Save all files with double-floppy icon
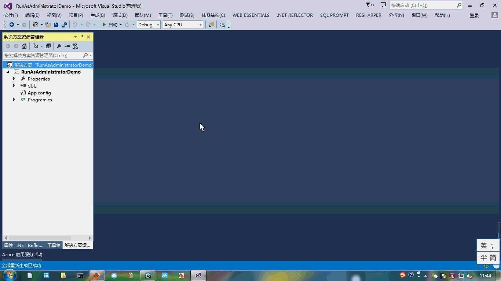The height and width of the screenshot is (281, 501). [x=64, y=25]
